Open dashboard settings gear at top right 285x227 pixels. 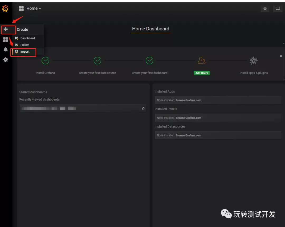[x=265, y=9]
